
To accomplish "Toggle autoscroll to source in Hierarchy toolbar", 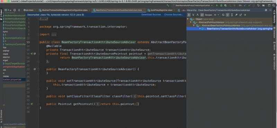I will pyautogui.click(x=227, y=15).
